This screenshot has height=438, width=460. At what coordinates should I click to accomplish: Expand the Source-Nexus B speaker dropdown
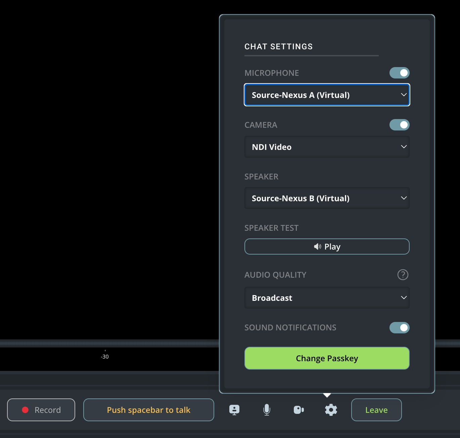pos(327,198)
